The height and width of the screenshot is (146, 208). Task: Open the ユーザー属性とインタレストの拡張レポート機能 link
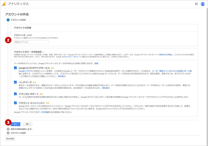(x=172, y=71)
